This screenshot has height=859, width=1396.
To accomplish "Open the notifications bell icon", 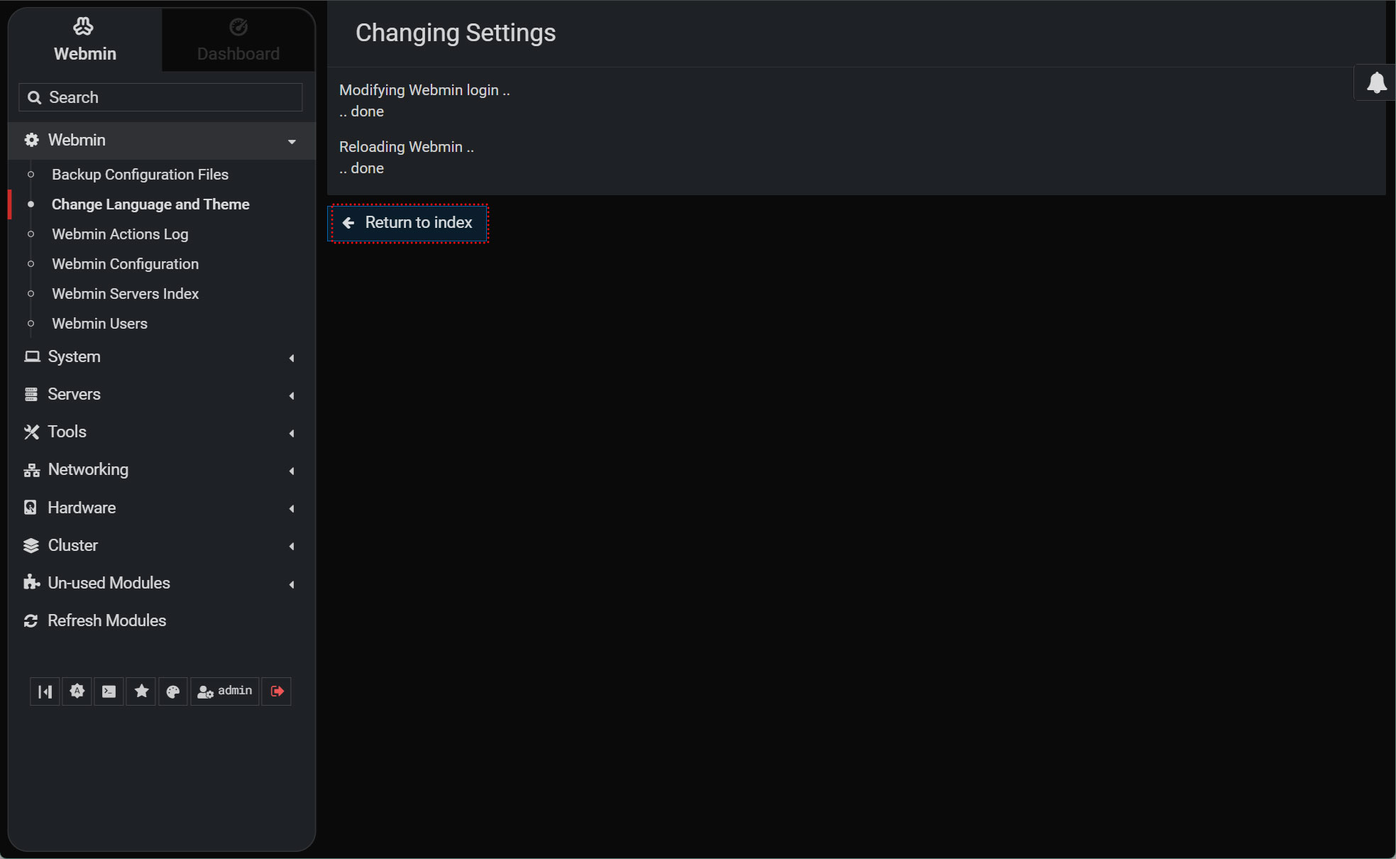I will [x=1376, y=83].
